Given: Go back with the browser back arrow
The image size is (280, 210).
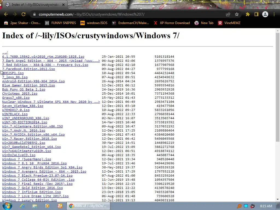Looking at the screenshot, I should (6, 14).
